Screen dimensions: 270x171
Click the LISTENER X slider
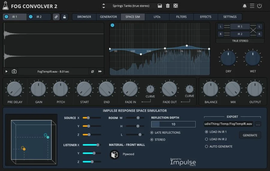click(92, 145)
